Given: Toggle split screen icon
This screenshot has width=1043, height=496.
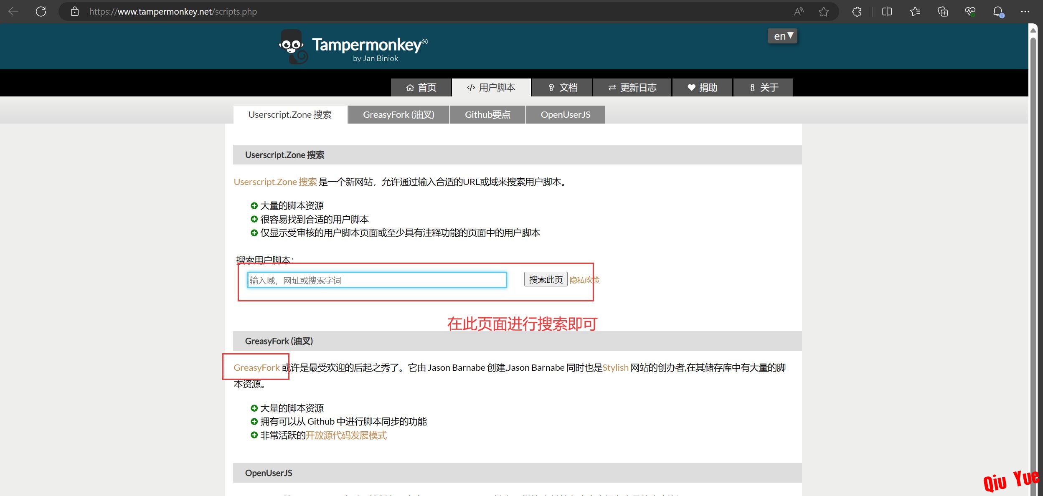Looking at the screenshot, I should pyautogui.click(x=887, y=12).
